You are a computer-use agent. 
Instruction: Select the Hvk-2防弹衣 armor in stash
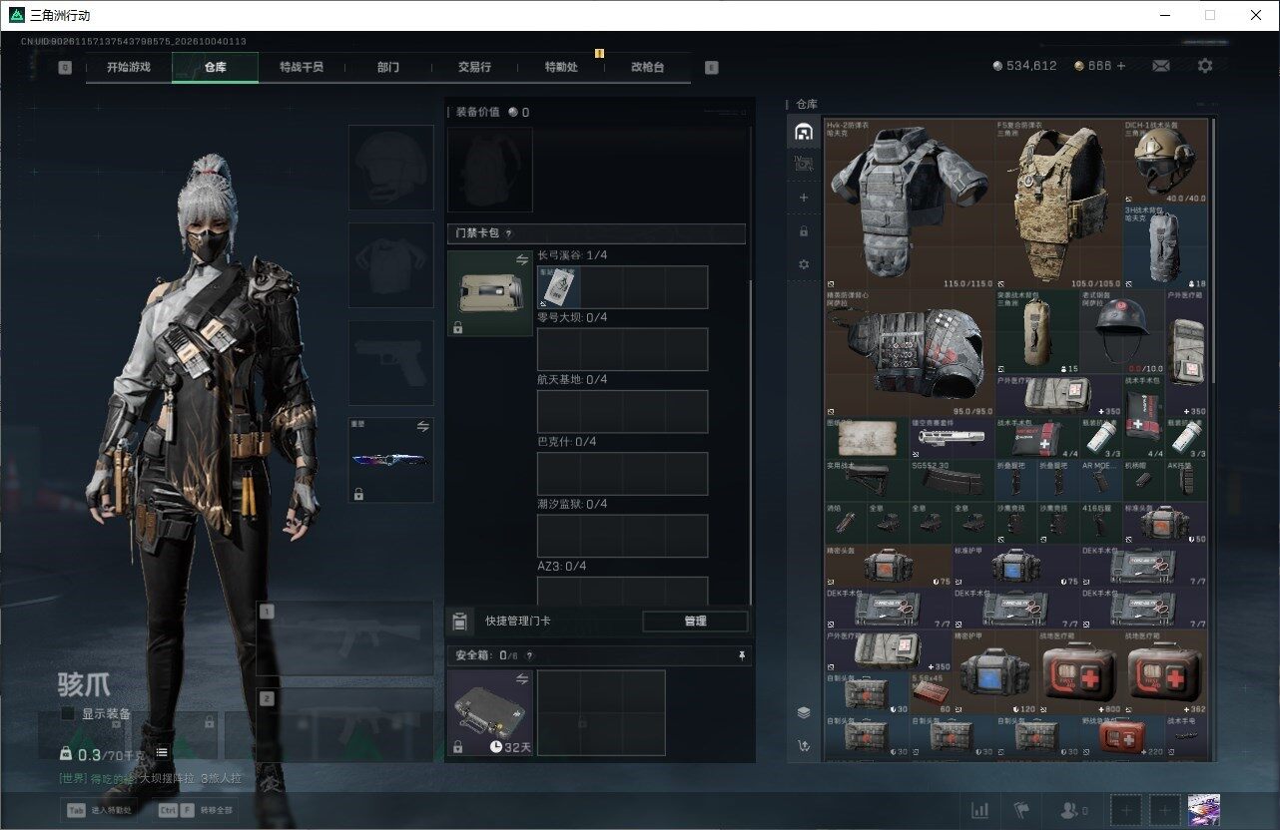coord(910,205)
